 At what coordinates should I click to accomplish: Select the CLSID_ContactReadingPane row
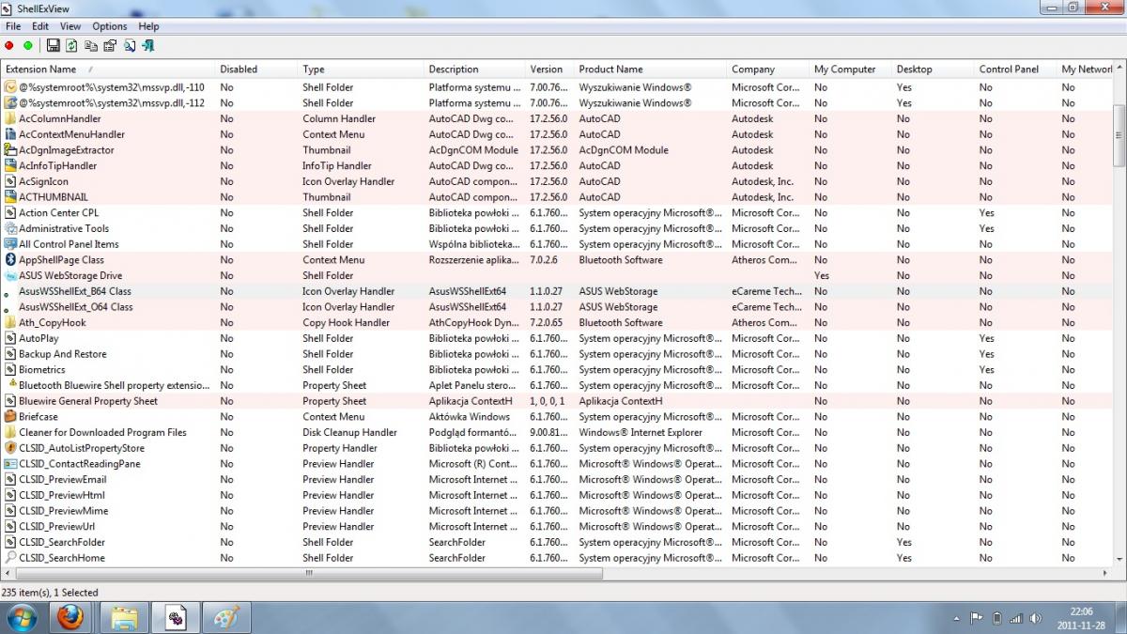(x=555, y=464)
